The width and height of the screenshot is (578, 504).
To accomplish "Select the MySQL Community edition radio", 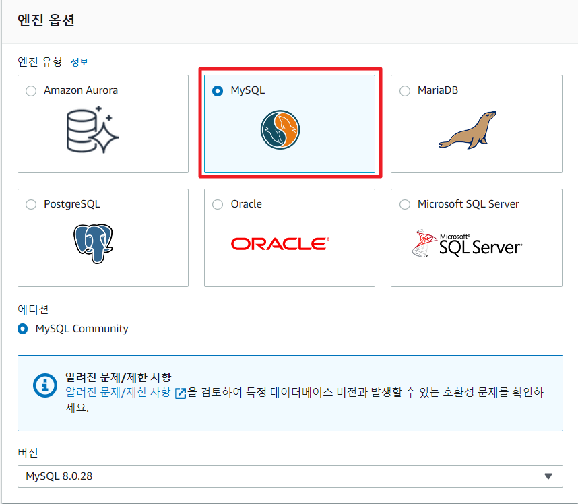I will 22,329.
